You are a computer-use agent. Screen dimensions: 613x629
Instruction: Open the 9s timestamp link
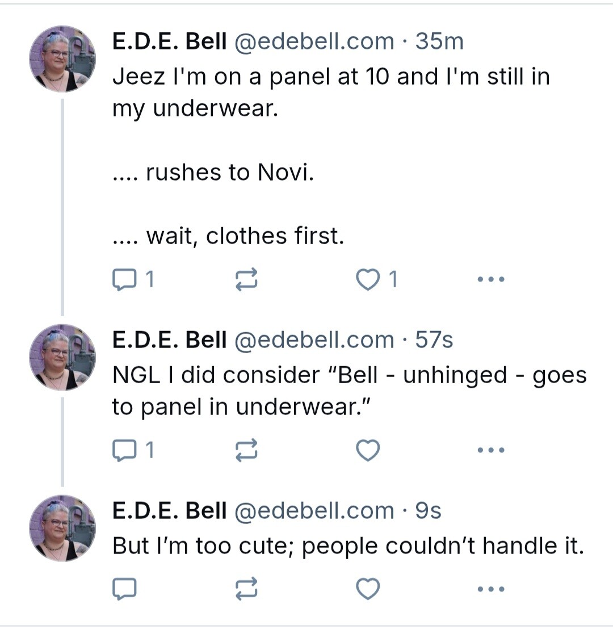[x=428, y=511]
